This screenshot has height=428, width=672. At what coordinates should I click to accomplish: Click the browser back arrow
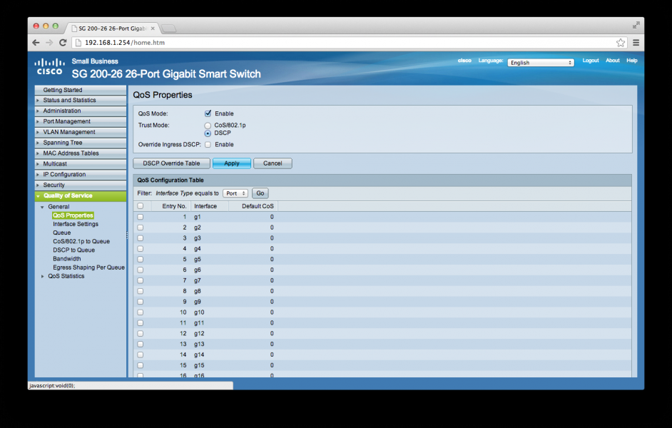tap(36, 43)
